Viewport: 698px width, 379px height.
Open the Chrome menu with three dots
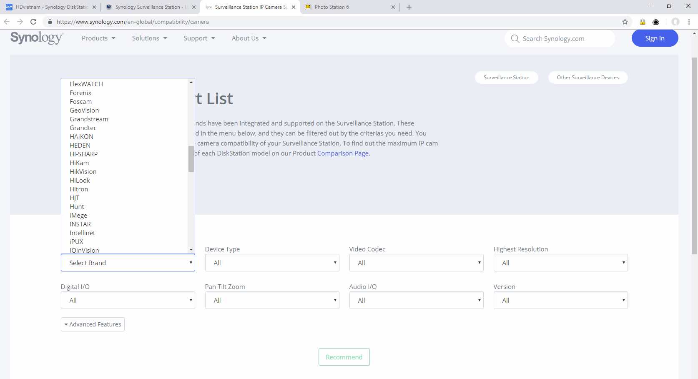click(689, 22)
